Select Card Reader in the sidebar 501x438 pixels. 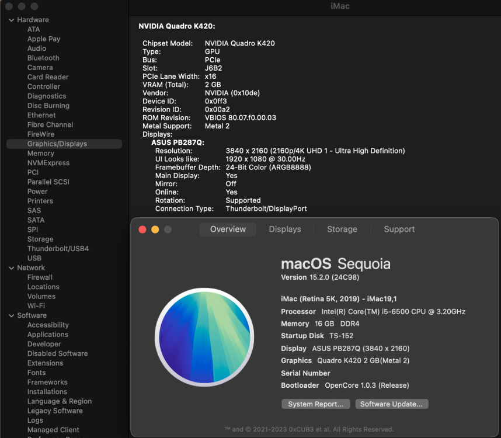(x=48, y=77)
